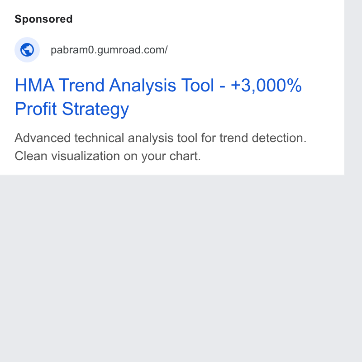Screen dimensions: 362x362
Task: Click the gray strip right of the ad card
Action: 353,88
